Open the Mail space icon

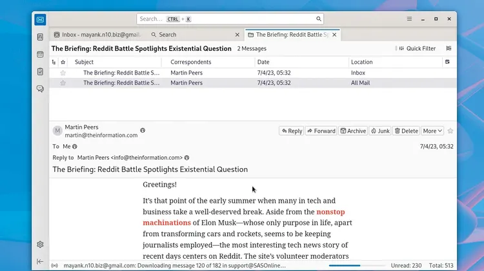(x=40, y=19)
